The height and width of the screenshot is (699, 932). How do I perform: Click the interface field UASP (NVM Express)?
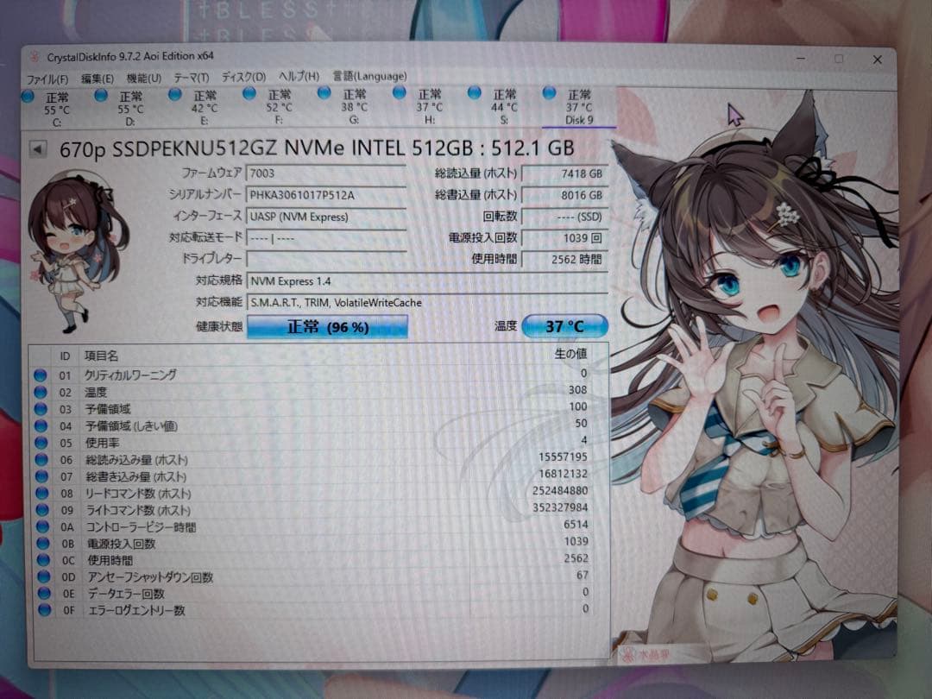325,217
